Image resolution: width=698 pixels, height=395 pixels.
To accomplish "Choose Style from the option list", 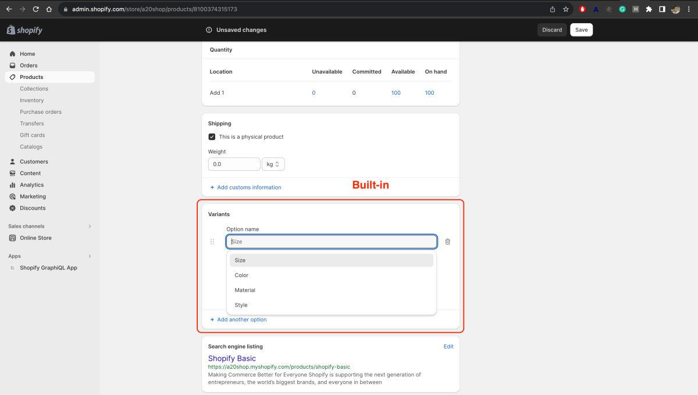I will point(332,305).
